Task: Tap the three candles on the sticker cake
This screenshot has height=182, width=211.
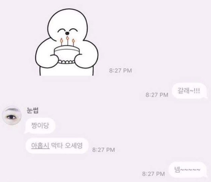Action: [x=68, y=41]
